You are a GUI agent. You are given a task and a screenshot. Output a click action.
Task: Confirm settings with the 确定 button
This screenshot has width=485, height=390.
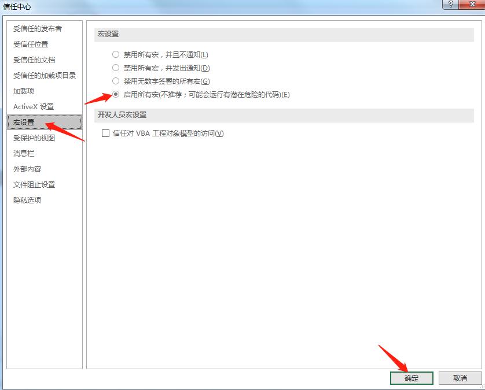412,378
